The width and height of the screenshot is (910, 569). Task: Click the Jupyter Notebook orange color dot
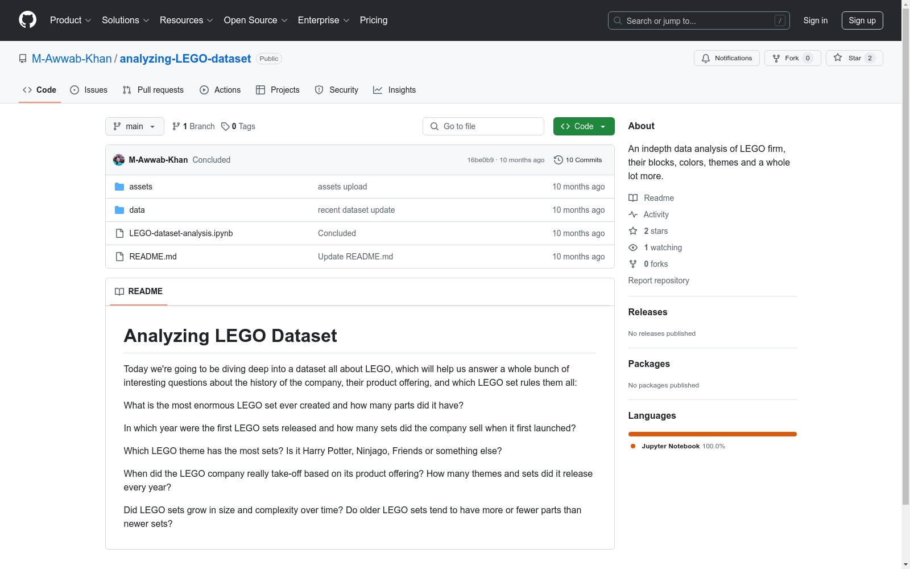[633, 446]
